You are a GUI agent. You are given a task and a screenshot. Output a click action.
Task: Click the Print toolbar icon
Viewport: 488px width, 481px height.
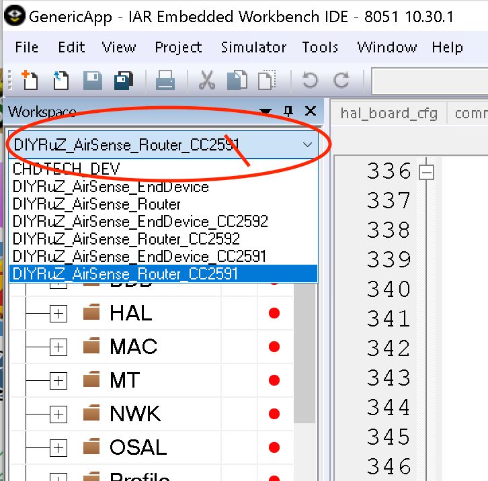[165, 81]
